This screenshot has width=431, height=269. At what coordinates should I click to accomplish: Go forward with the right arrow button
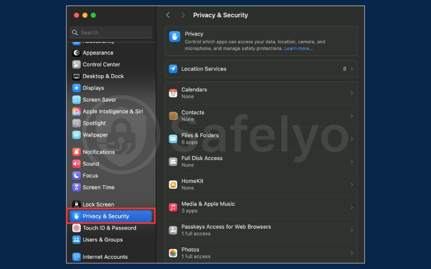[183, 15]
